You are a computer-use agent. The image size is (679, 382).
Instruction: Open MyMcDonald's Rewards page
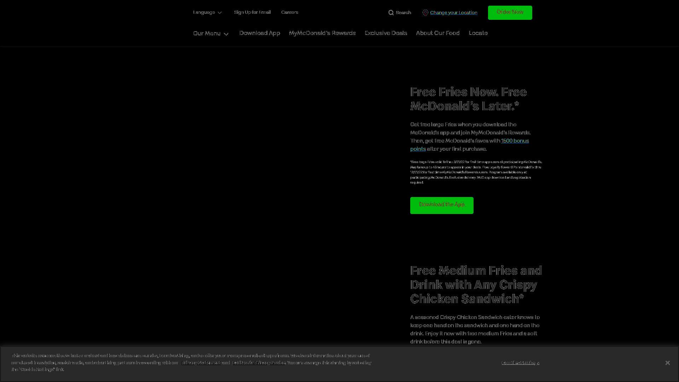point(322,33)
